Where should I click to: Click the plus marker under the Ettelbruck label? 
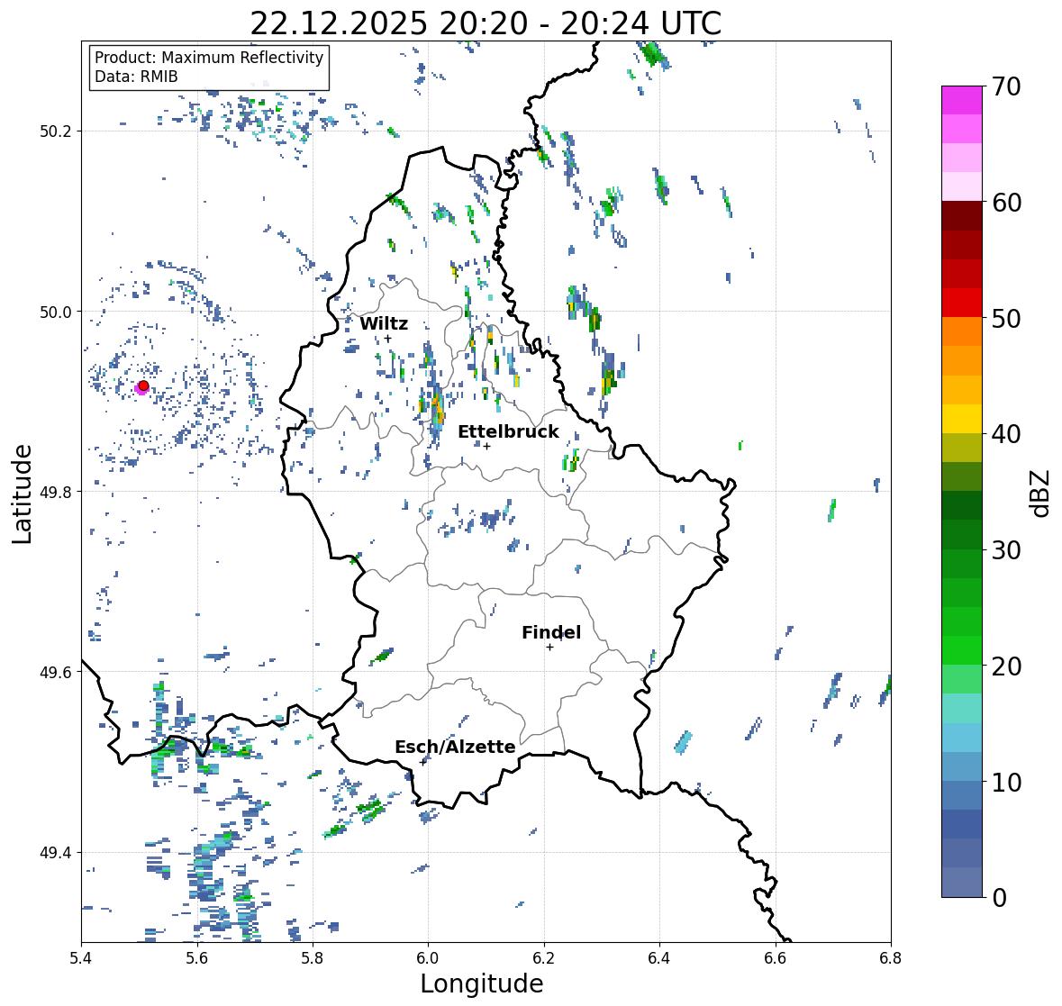[x=487, y=446]
